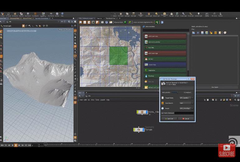The height and width of the screenshot is (162, 240).
Task: Open the World dropdown
Action: point(186,108)
